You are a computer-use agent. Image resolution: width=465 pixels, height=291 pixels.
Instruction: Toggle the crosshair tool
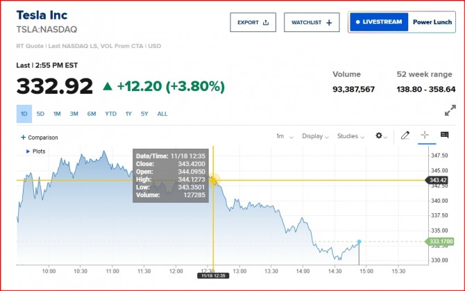click(x=425, y=135)
